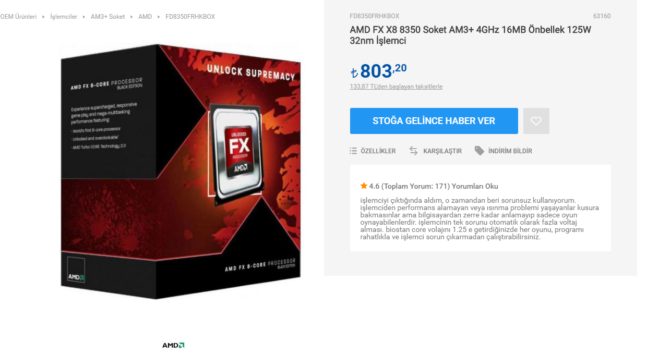This screenshot has width=659, height=355.
Task: Click the heart wishlist icon button
Action: (x=536, y=121)
